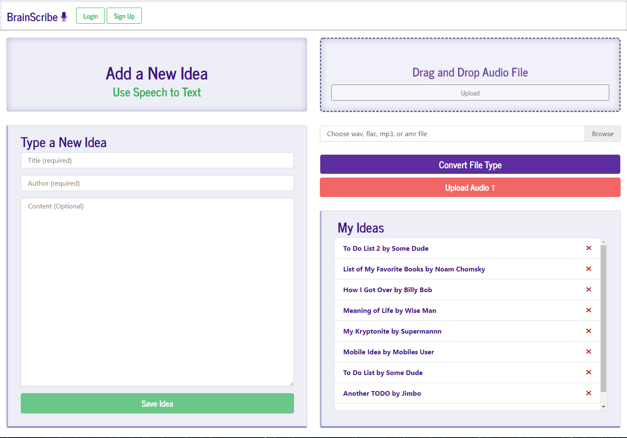Open 'To Do List by Some Dude'

[x=383, y=372]
